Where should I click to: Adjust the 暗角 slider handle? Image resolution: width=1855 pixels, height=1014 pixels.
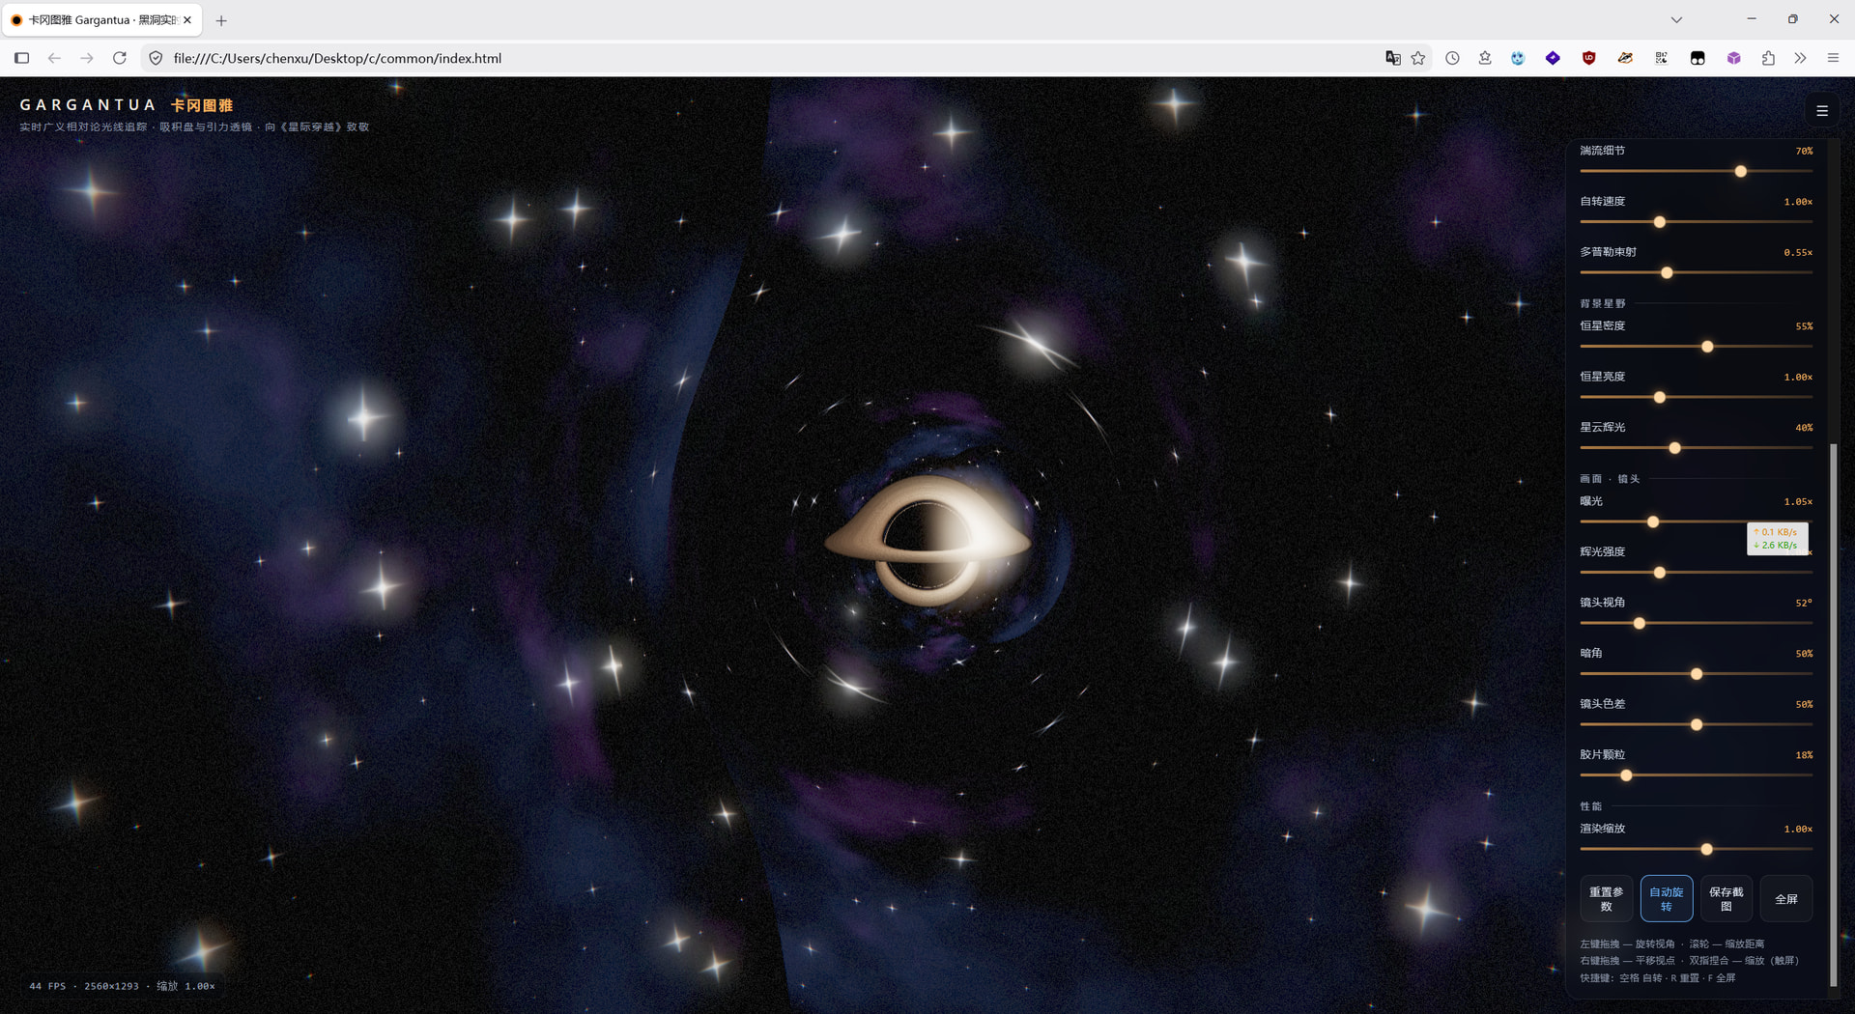pos(1697,674)
